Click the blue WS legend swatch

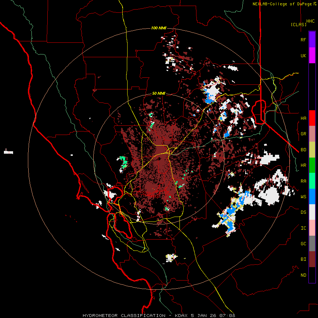(x=312, y=196)
